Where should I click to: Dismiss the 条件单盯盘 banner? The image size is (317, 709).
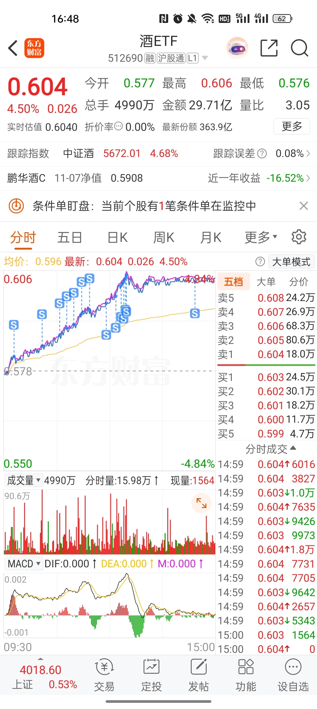pos(304,206)
